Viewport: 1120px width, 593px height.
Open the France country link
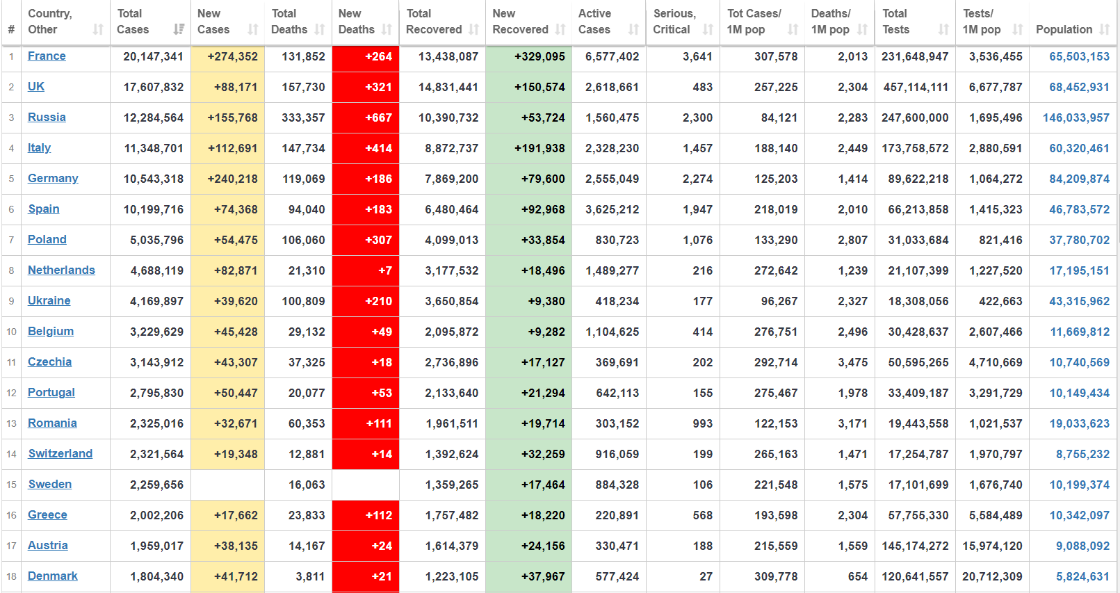pyautogui.click(x=47, y=56)
